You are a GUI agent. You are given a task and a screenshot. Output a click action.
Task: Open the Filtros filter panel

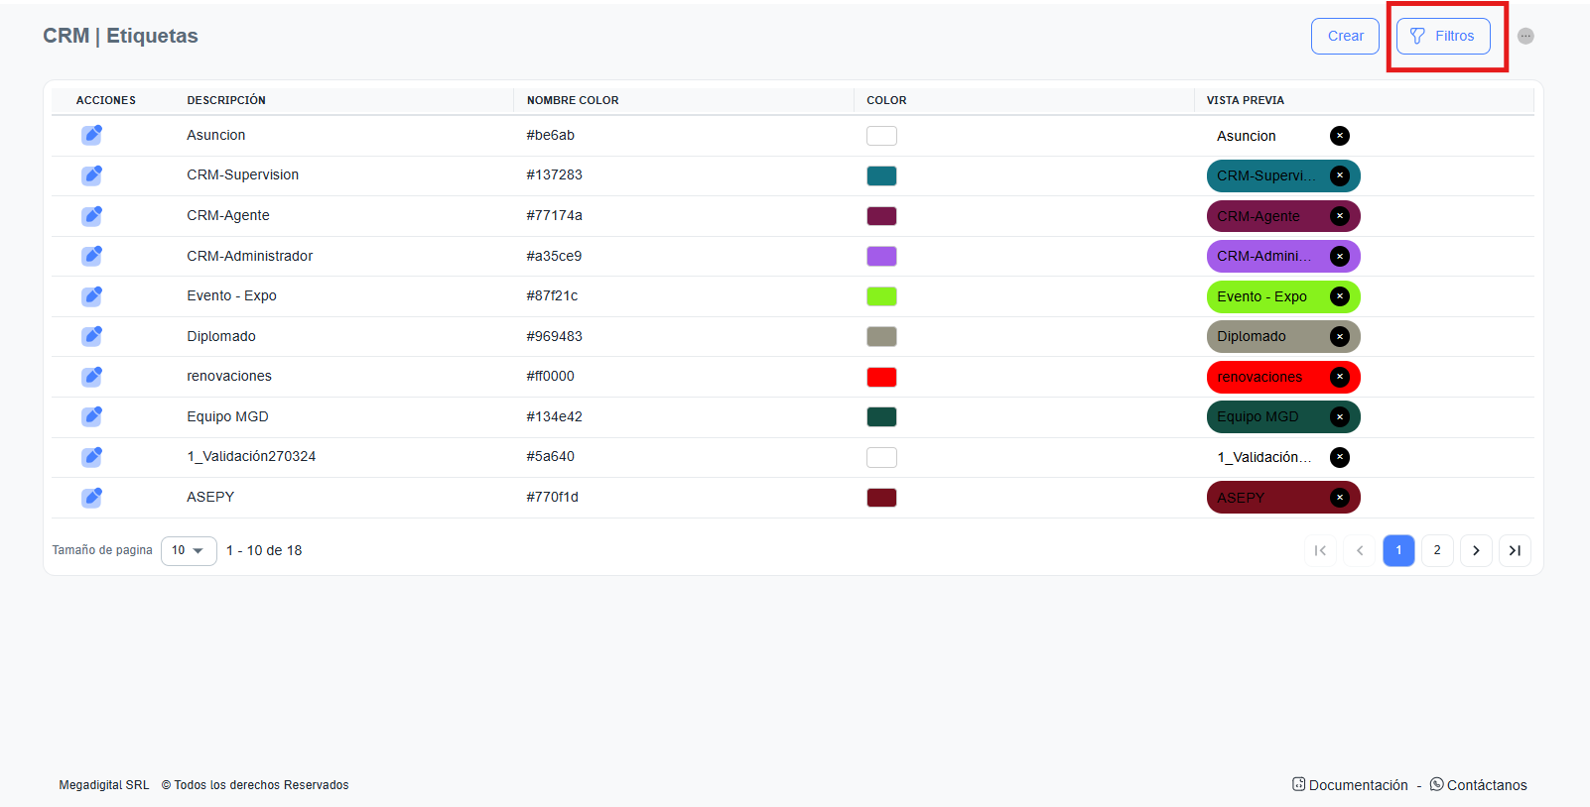(1442, 37)
